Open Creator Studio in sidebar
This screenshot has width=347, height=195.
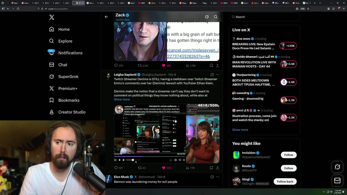click(x=67, y=112)
